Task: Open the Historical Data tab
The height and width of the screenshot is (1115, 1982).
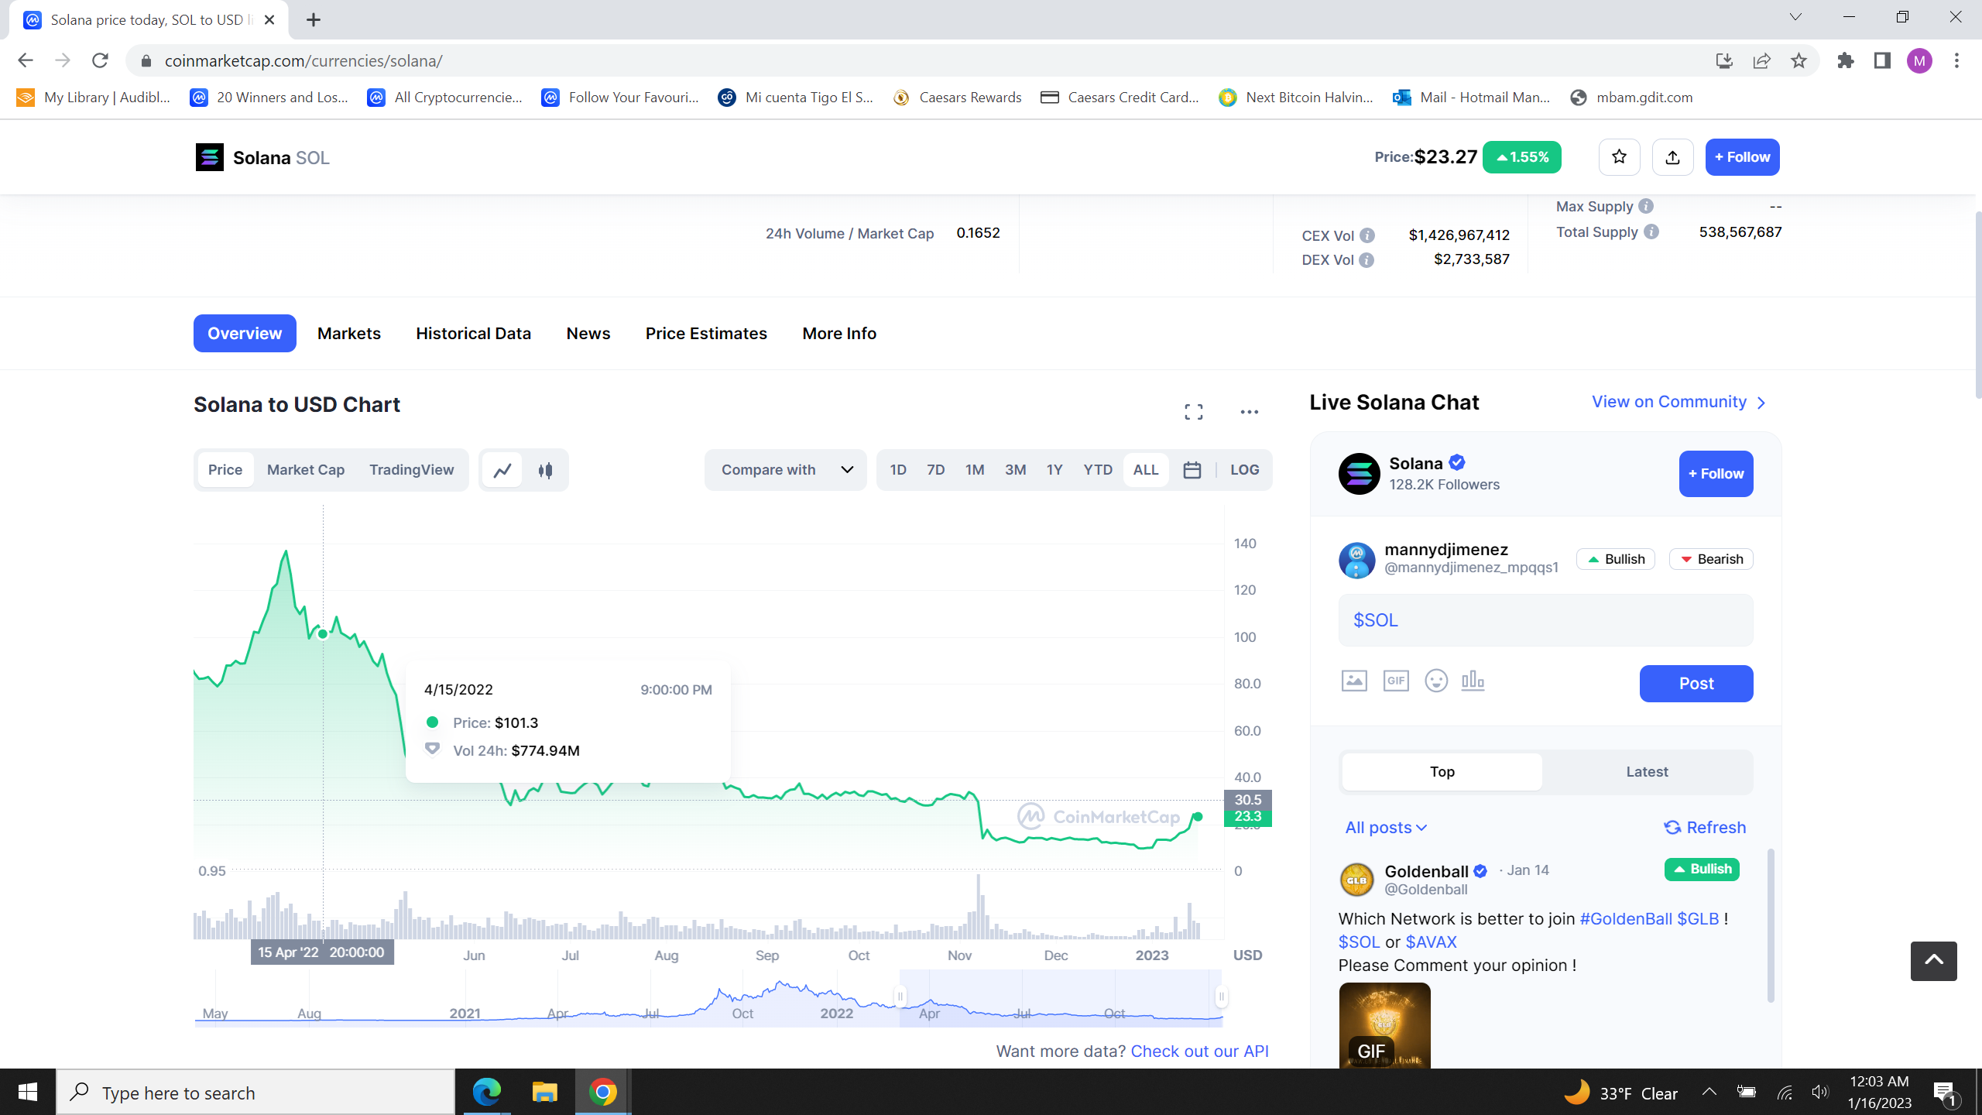Action: click(x=474, y=334)
